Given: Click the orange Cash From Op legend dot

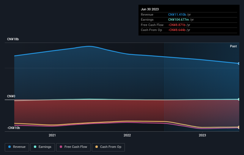Looking at the screenshot, I should pos(97,147).
